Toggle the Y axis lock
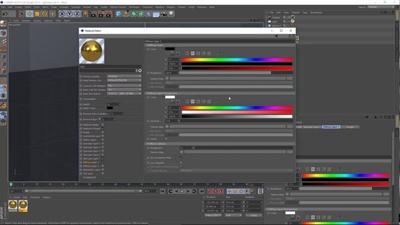The height and width of the screenshot is (225, 400). (x=69, y=14)
